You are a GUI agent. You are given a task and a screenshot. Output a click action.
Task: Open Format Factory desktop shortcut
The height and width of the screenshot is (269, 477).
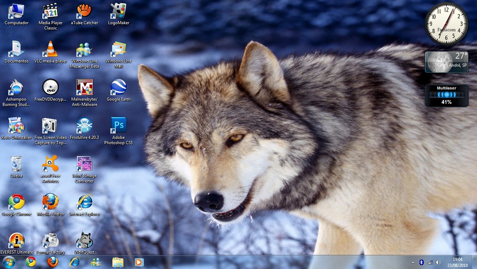(50, 243)
